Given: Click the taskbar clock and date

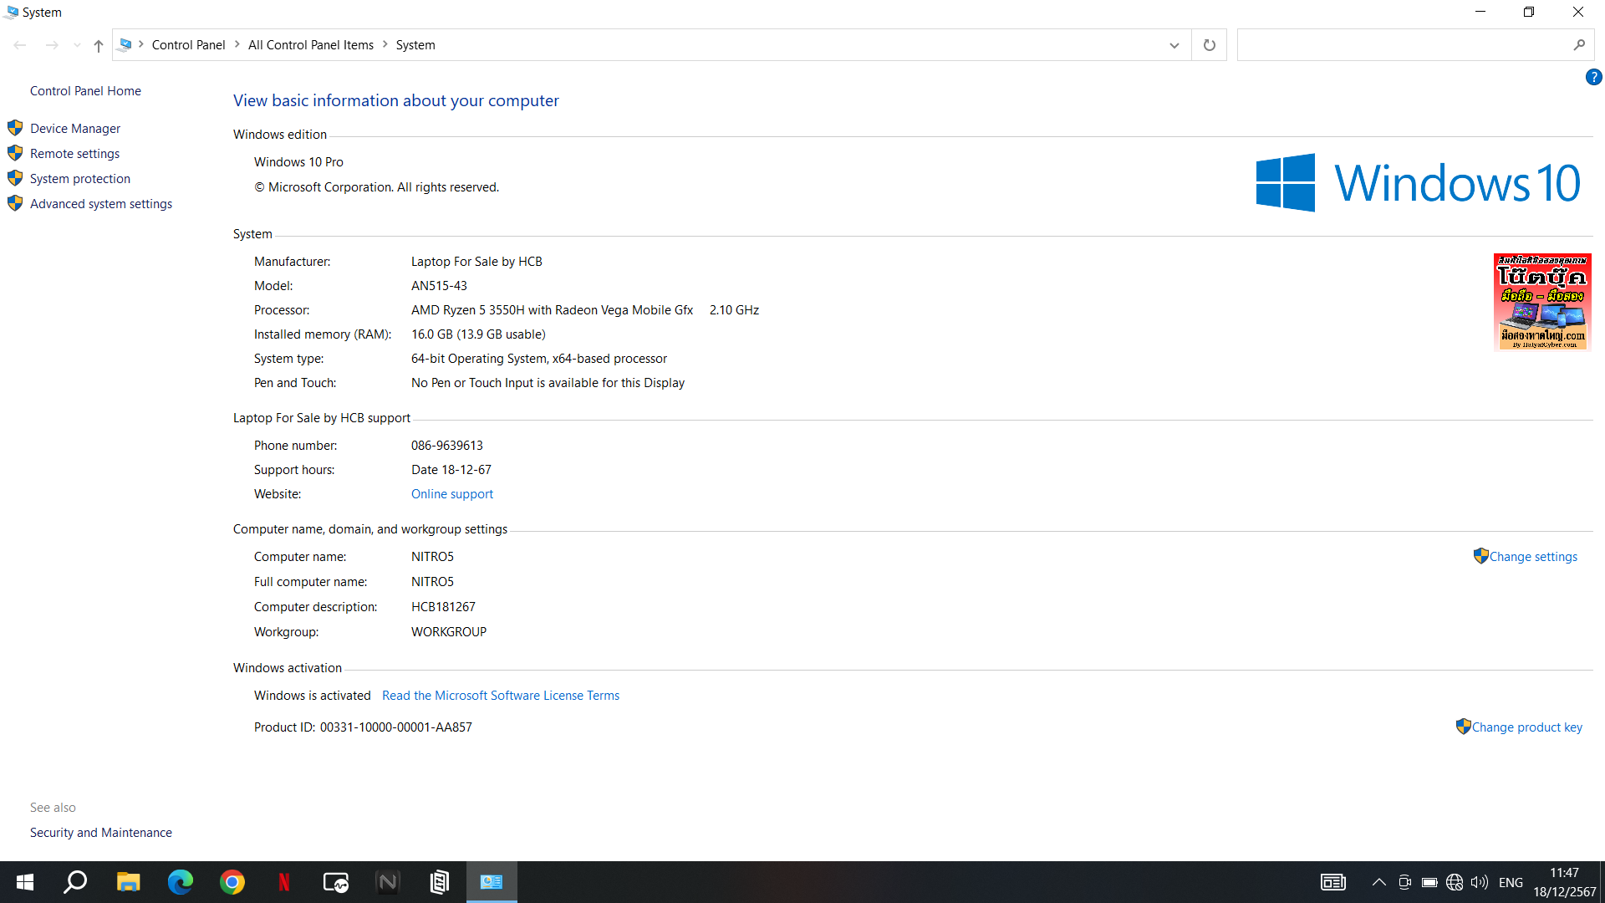Looking at the screenshot, I should 1564,882.
